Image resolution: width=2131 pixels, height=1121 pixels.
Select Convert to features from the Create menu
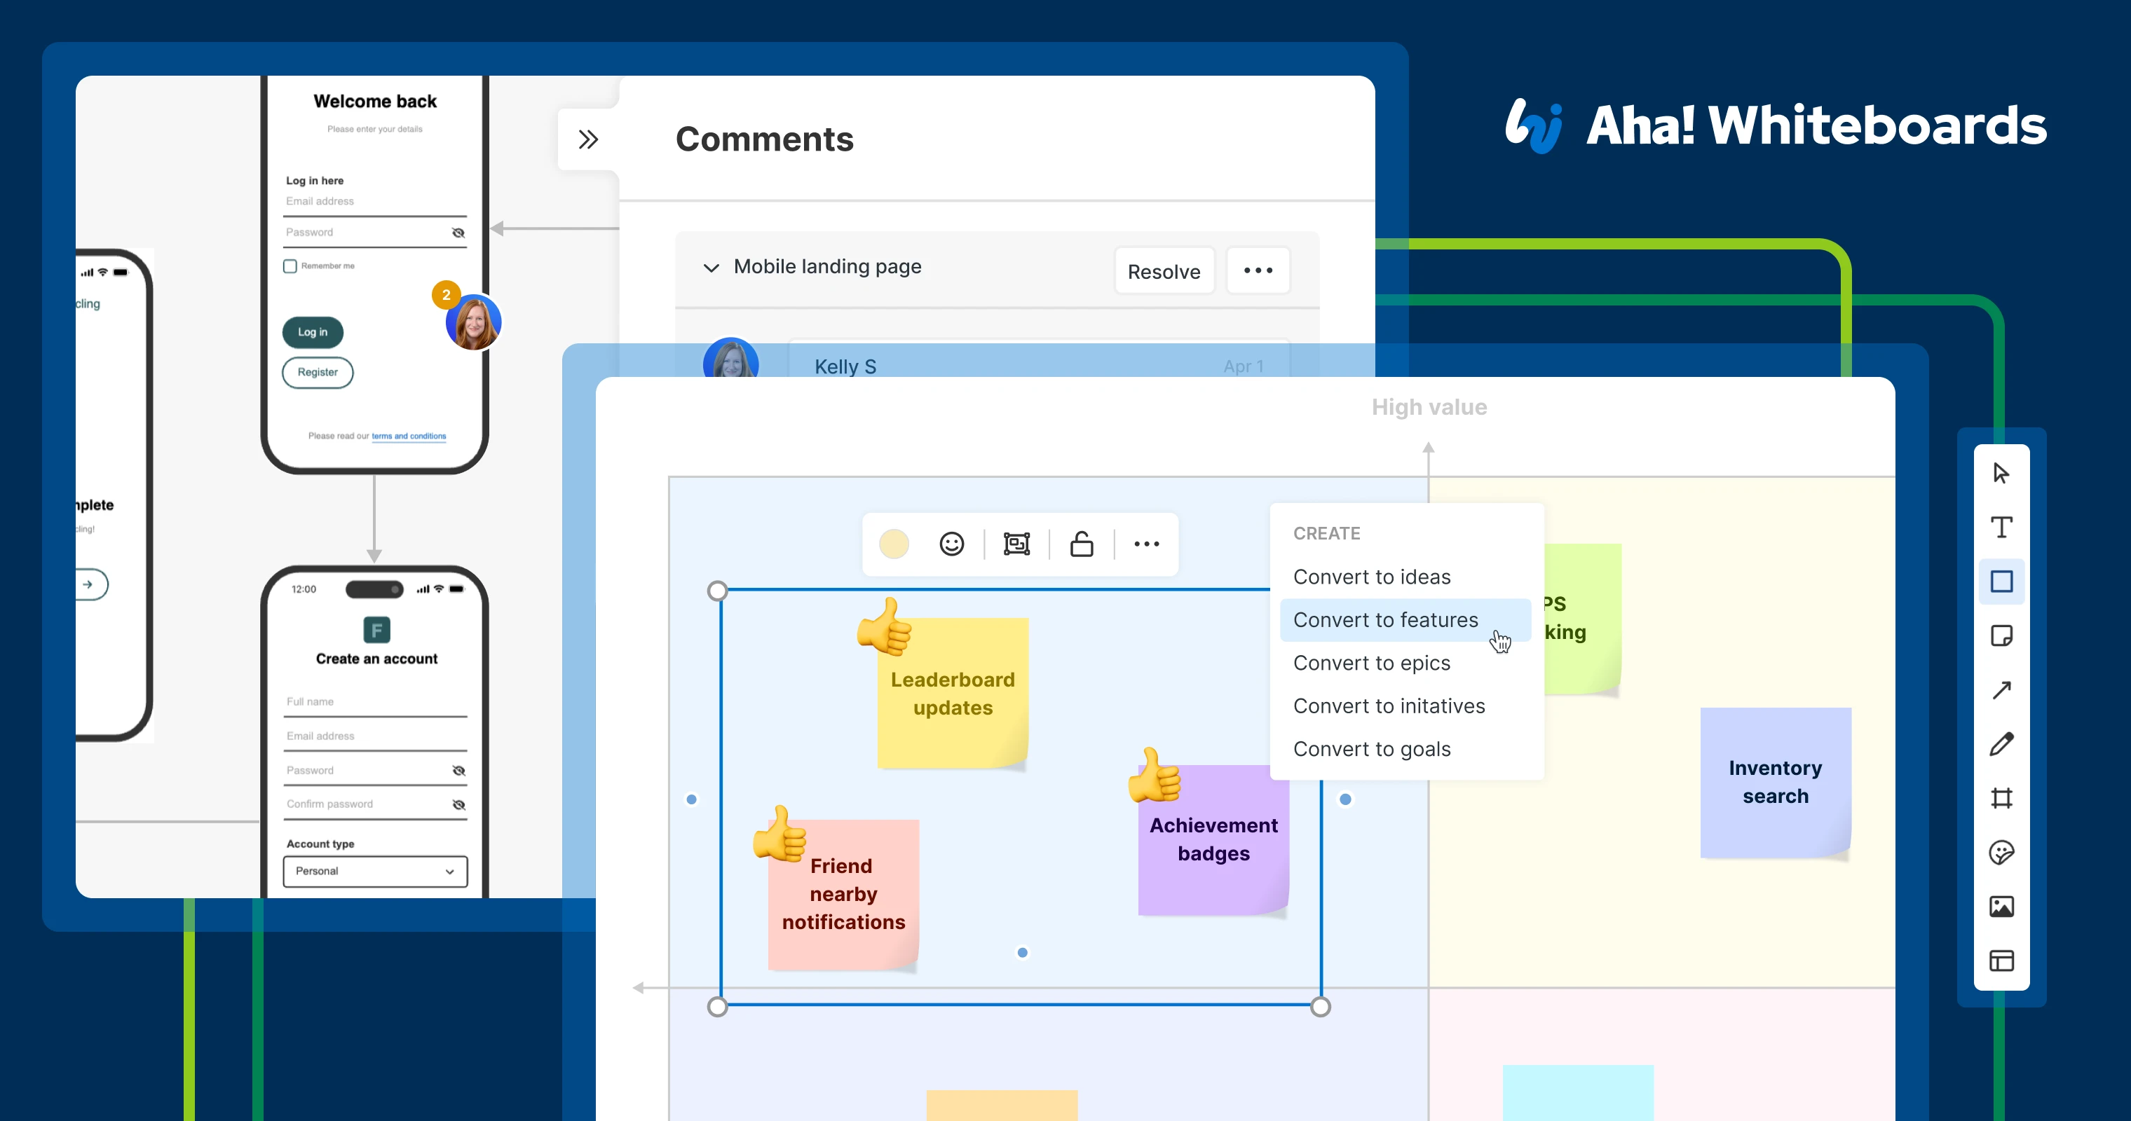pos(1387,619)
